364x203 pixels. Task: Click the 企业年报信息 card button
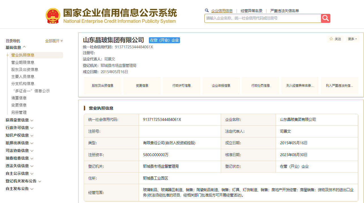pyautogui.click(x=221, y=86)
